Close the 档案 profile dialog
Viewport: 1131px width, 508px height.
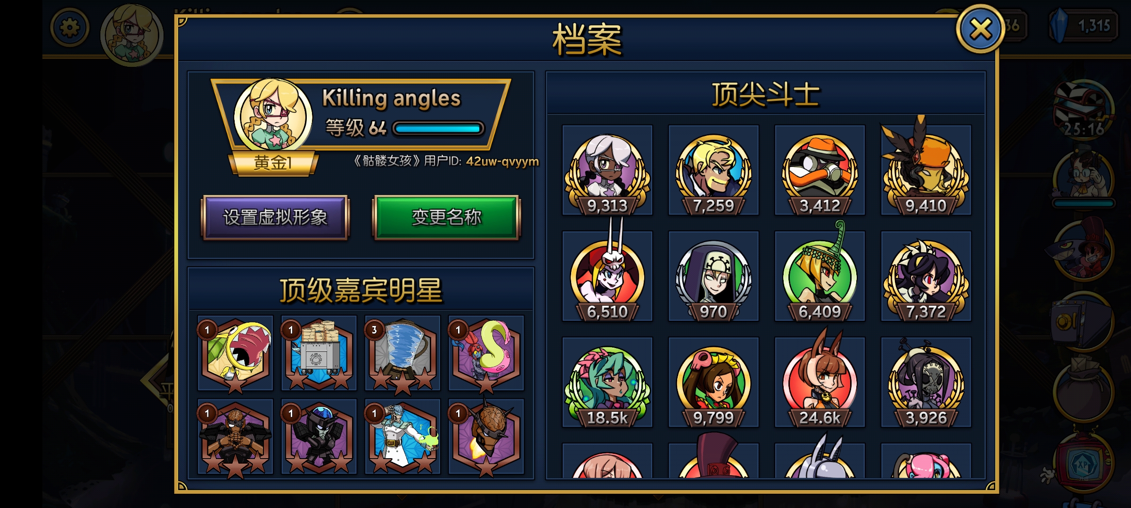[980, 29]
